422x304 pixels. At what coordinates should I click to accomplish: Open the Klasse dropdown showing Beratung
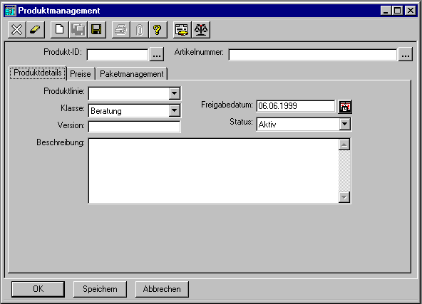pyautogui.click(x=175, y=110)
